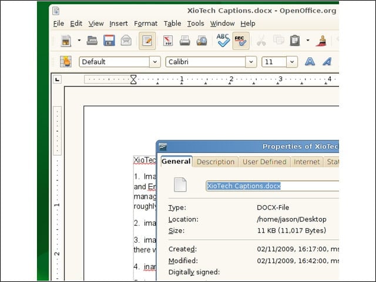376x282 pixels.
Task: Click the Document as E-mail icon
Action: click(126, 41)
